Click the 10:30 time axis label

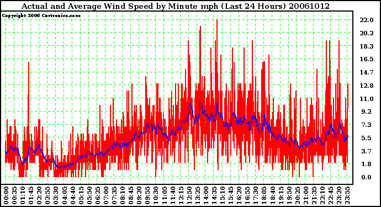coord(156,195)
